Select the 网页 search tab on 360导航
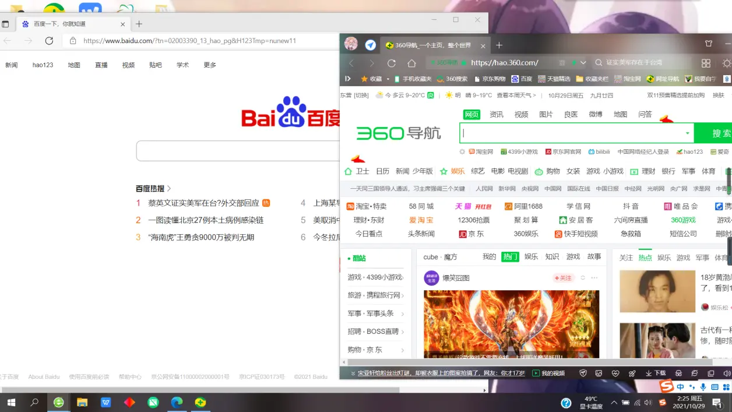The height and width of the screenshot is (412, 732). coord(471,114)
